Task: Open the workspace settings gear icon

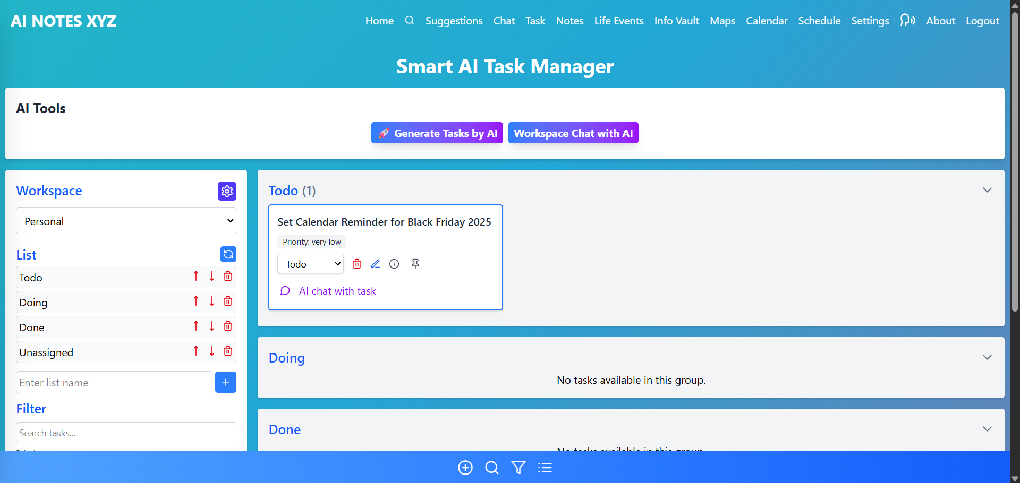Action: point(227,192)
